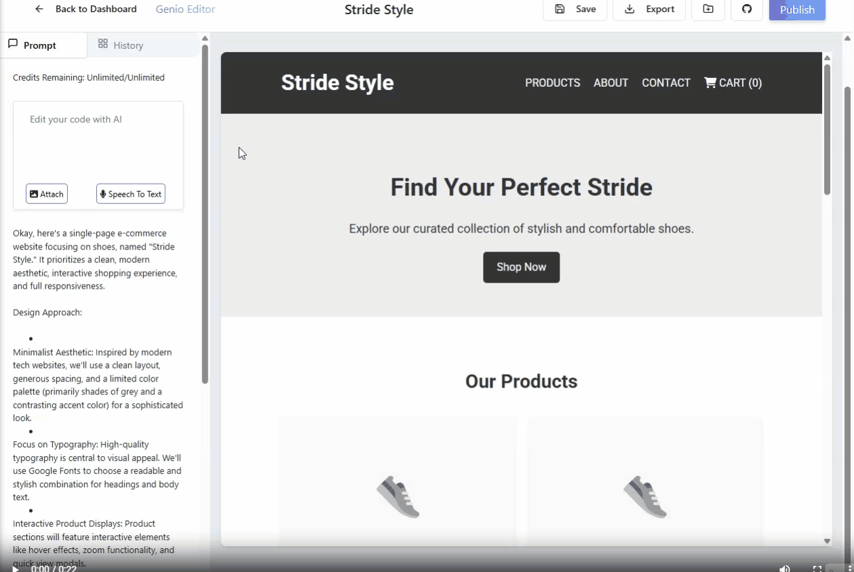
Task: Go to the ABOUT navigation link
Action: [610, 83]
